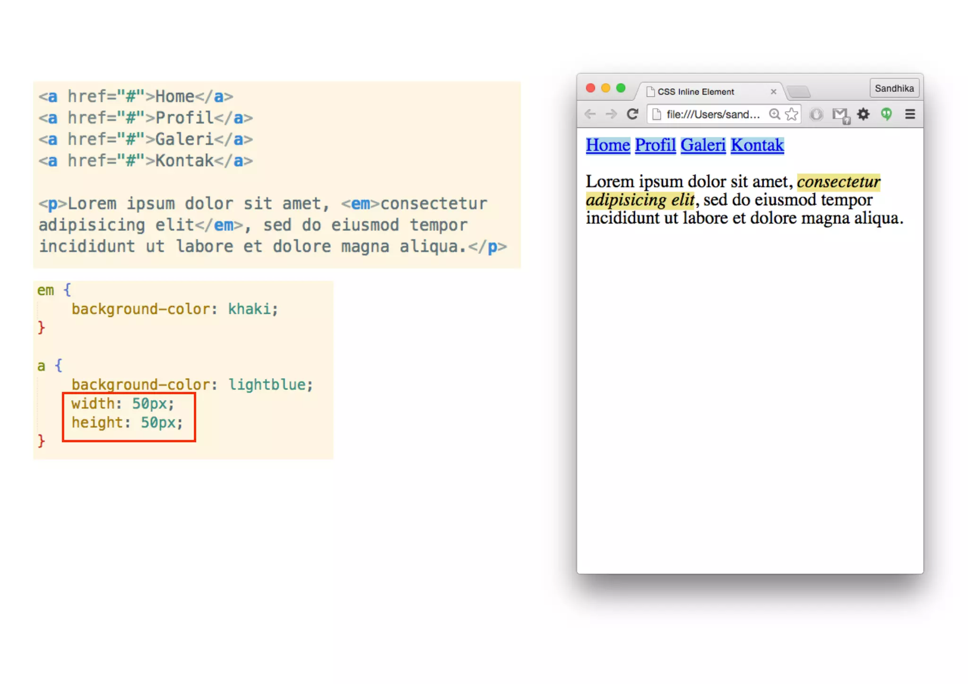
Task: Open a new tab with blank tab button
Action: [799, 91]
